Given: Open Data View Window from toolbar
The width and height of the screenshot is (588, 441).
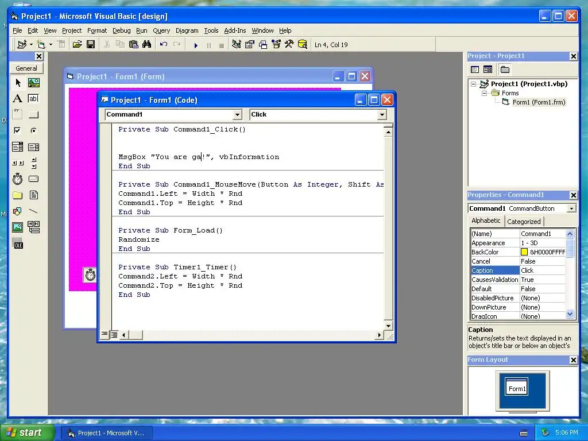Looking at the screenshot, I should 302,44.
